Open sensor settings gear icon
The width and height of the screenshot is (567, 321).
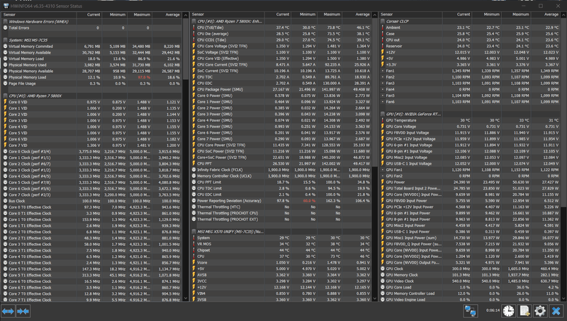point(541,310)
